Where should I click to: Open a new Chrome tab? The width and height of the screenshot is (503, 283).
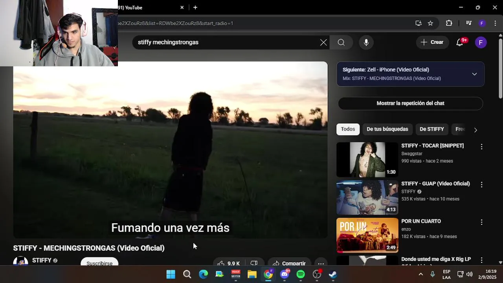[195, 7]
